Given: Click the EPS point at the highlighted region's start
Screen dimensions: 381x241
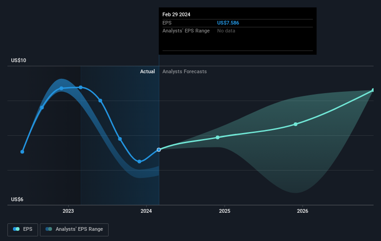Looking at the screenshot, I should click(81, 88).
